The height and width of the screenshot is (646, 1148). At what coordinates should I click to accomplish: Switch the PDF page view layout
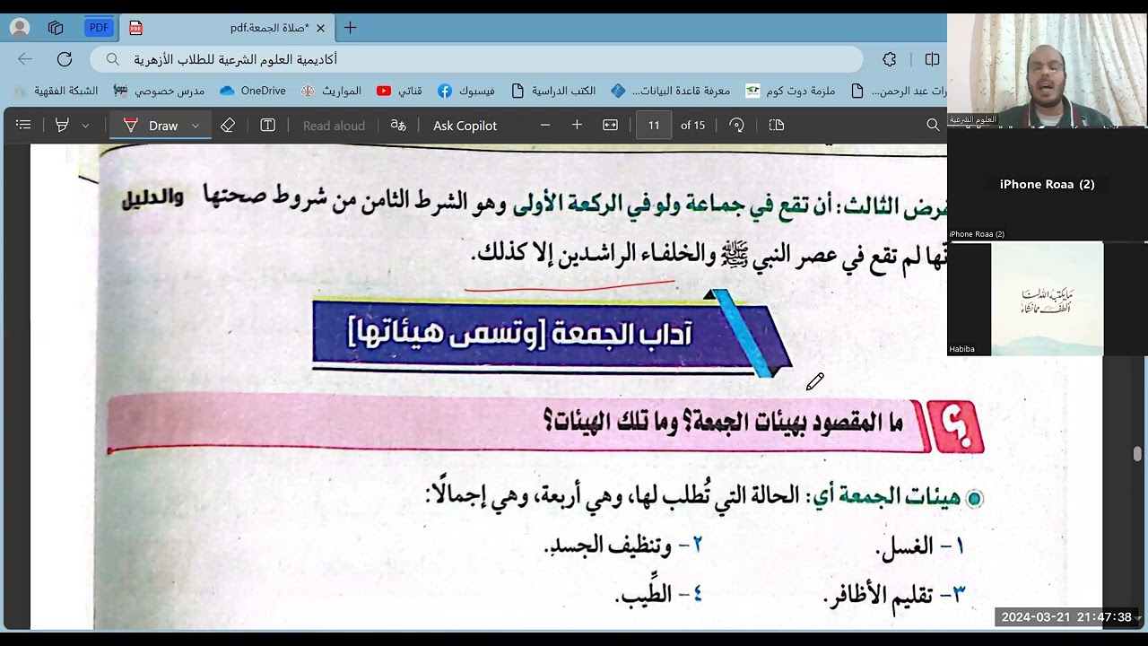click(x=777, y=126)
